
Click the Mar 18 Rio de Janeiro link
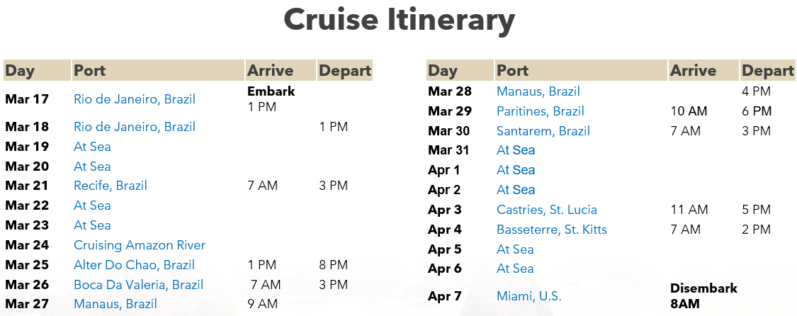134,127
